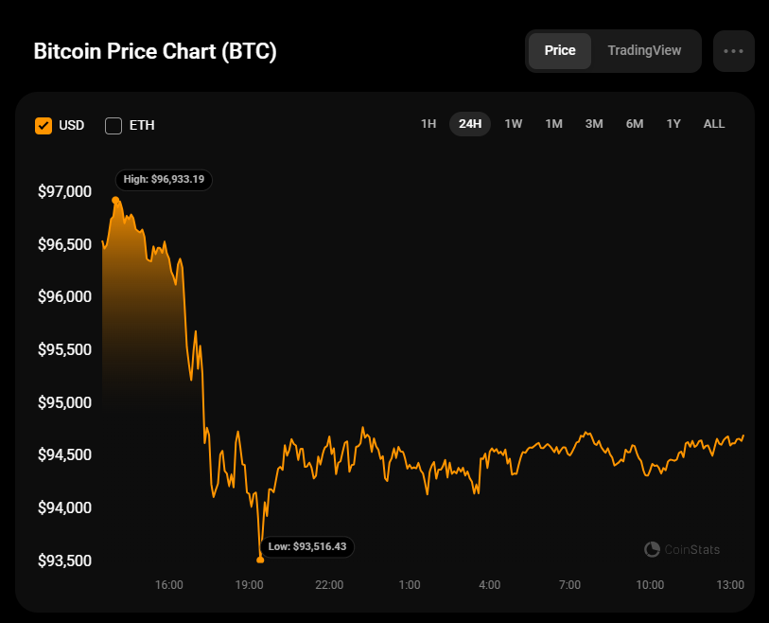Switch chart to 1W range

click(514, 124)
